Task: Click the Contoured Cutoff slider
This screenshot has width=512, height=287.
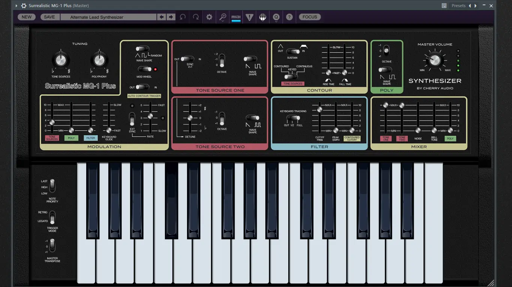Action: pyautogui.click(x=352, y=130)
